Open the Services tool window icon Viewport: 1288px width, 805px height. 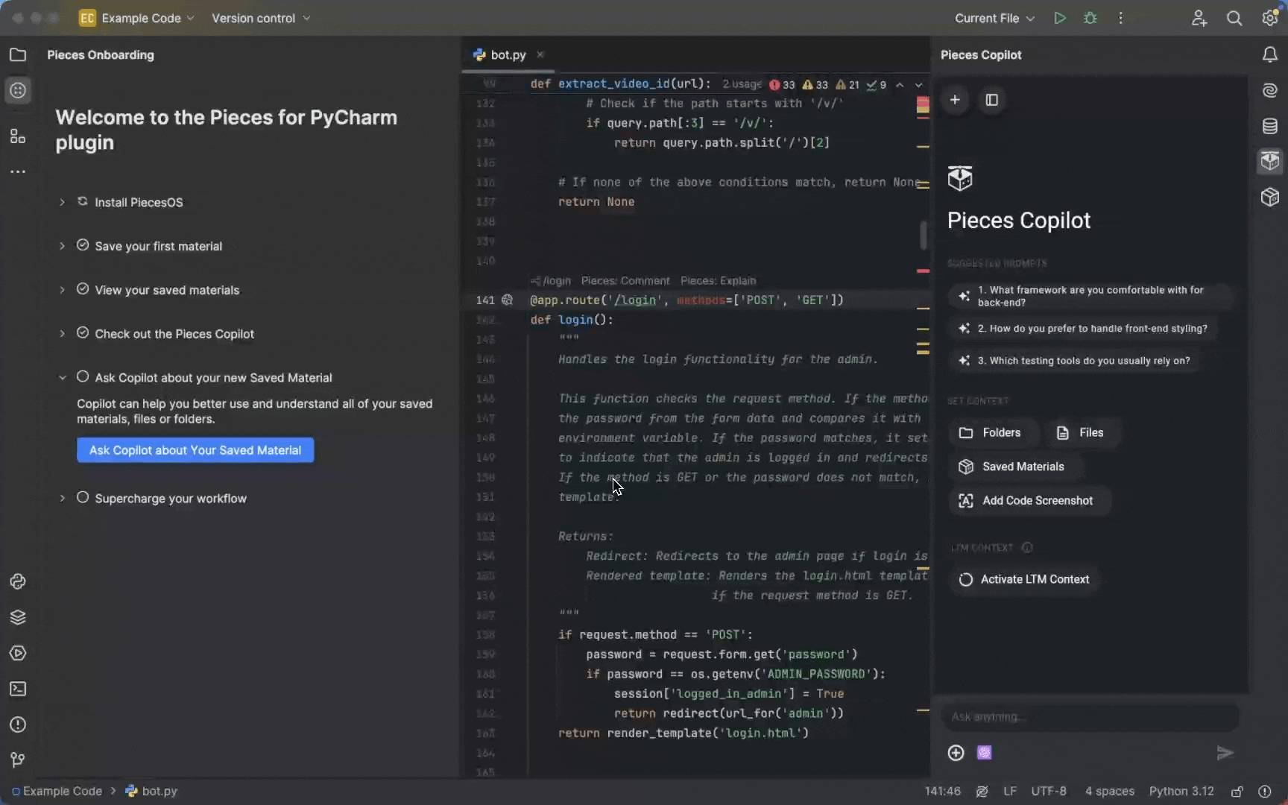pos(18,653)
